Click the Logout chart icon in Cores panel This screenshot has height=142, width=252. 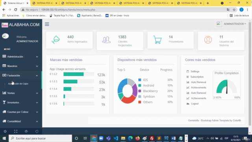pyautogui.click(x=188, y=103)
